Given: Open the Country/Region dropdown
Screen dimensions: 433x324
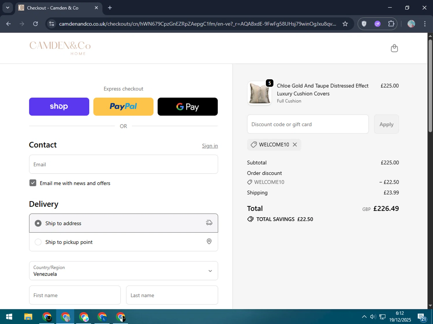Looking at the screenshot, I should point(124,271).
